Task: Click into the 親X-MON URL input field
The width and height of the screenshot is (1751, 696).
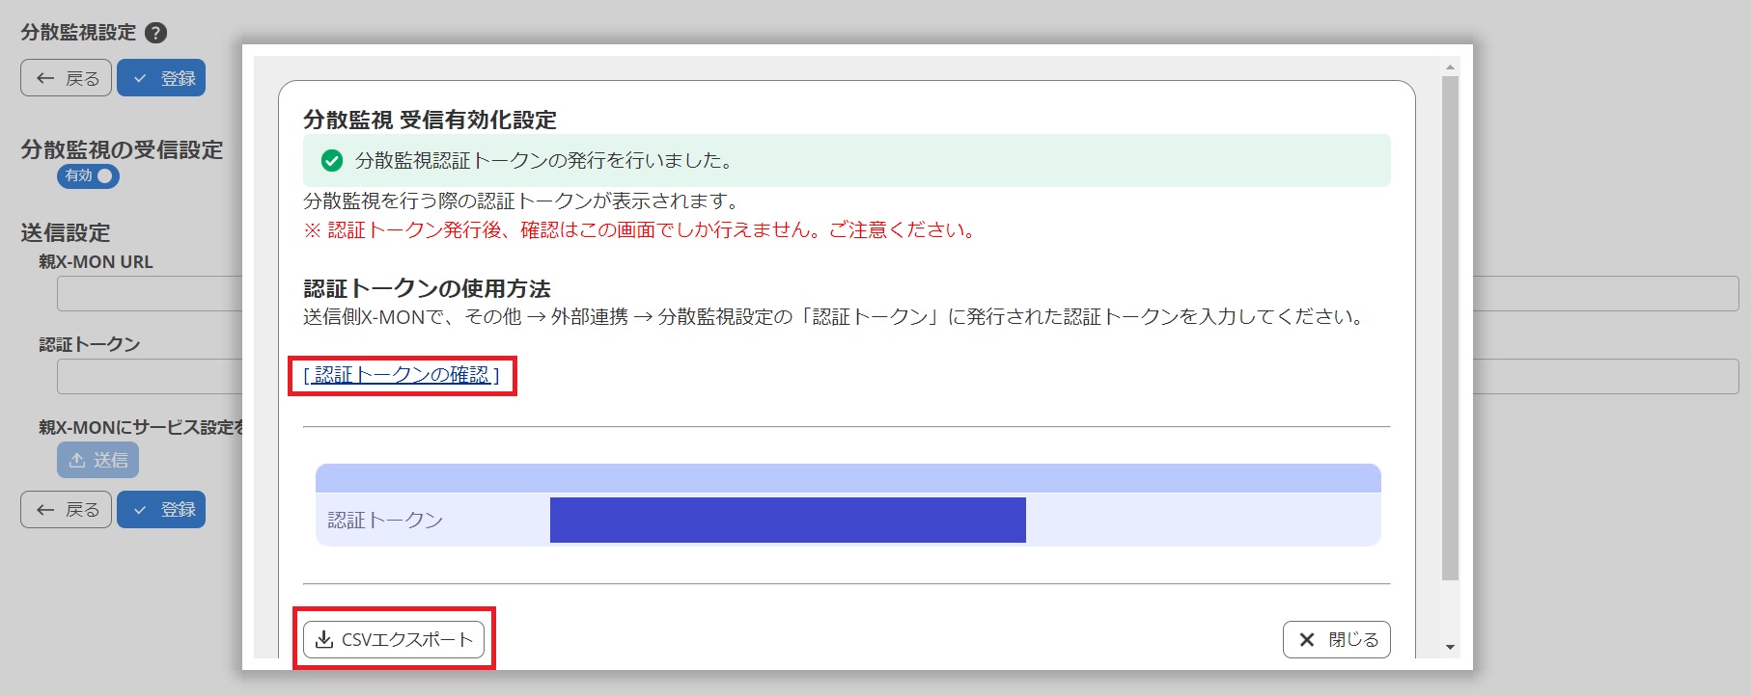Action: (x=149, y=294)
